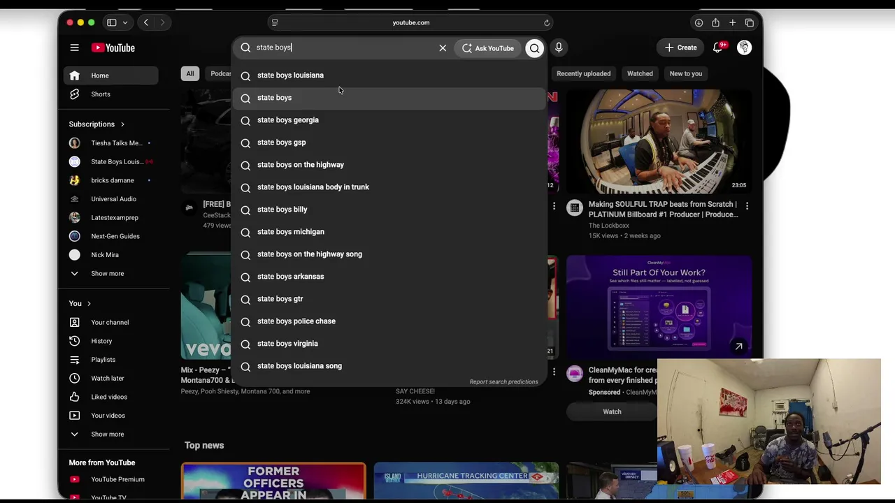
Task: Choose suggestion "state boys georgia"
Action: tap(389, 120)
